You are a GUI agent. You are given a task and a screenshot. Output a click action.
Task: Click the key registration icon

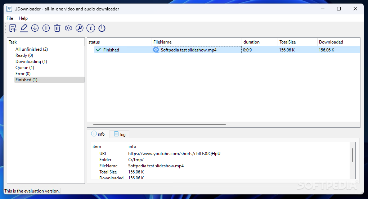coord(80,28)
